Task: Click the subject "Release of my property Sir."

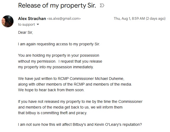Action: (57, 5)
